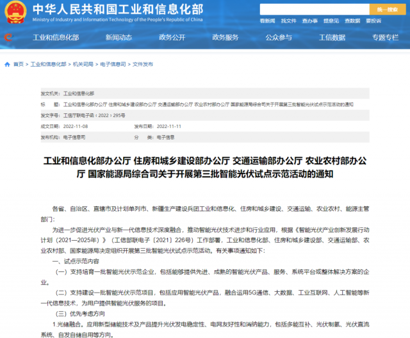The image size is (410, 338).
Task: Go to 政务公开 section
Action: click(x=172, y=37)
